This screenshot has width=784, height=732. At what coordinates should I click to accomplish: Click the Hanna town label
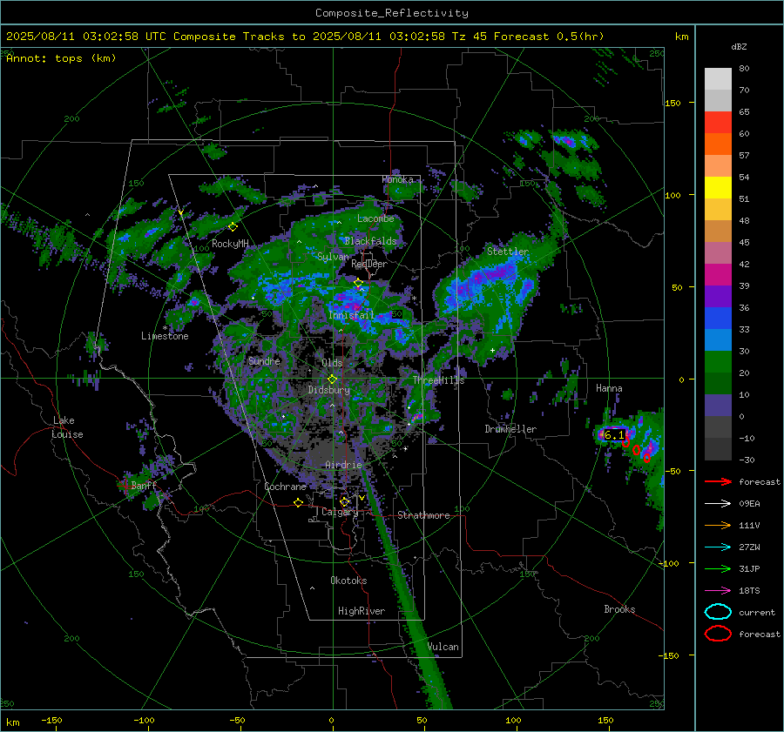pos(609,388)
